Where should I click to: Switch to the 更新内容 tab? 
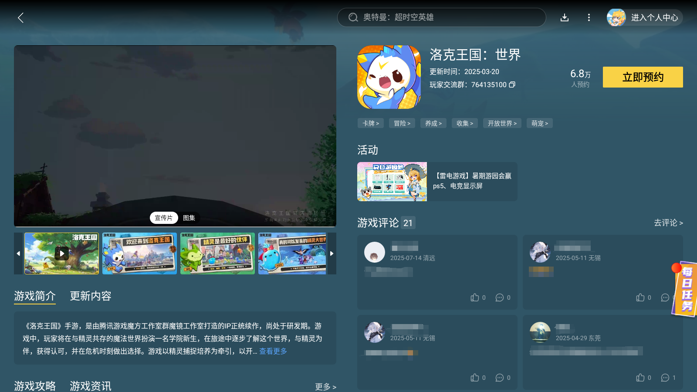91,296
